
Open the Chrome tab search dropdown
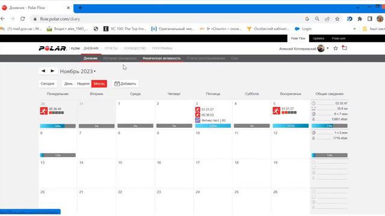357,8
